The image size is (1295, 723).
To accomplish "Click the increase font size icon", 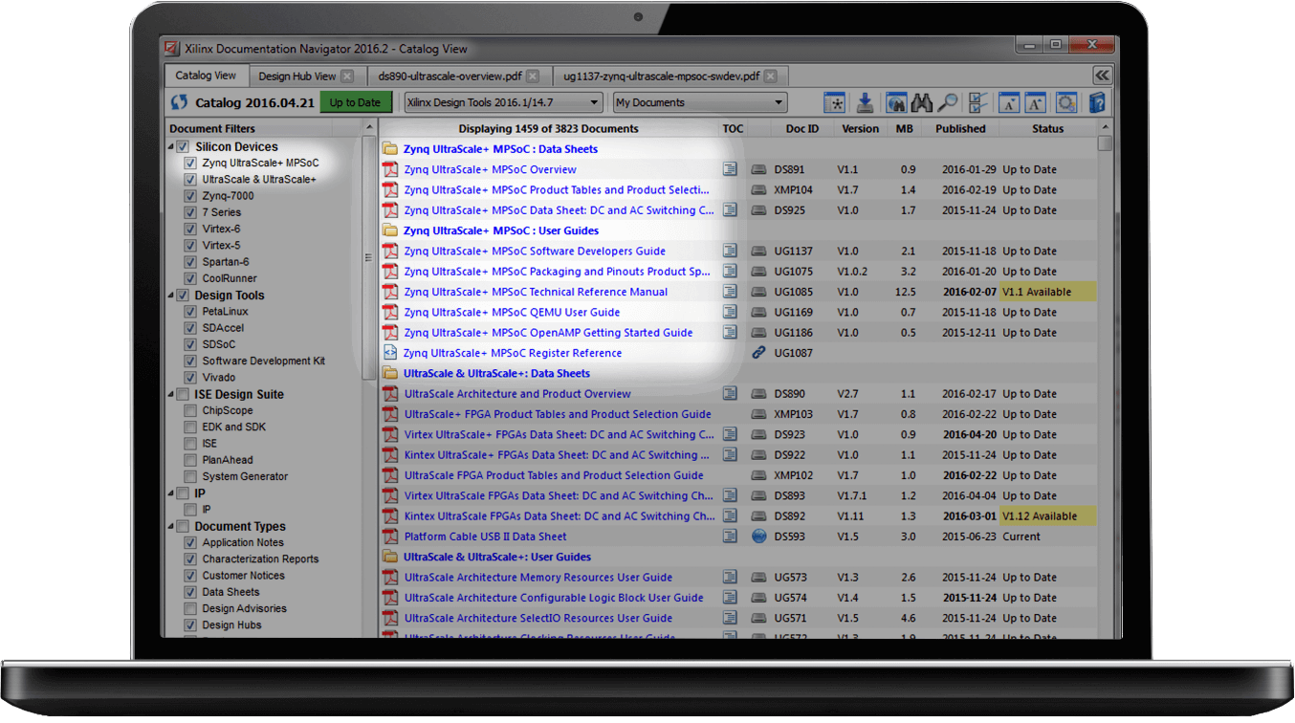I will coord(1034,103).
